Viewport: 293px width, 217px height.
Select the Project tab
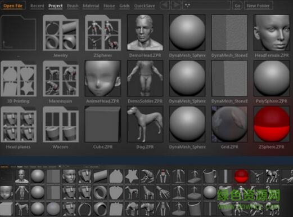click(56, 6)
